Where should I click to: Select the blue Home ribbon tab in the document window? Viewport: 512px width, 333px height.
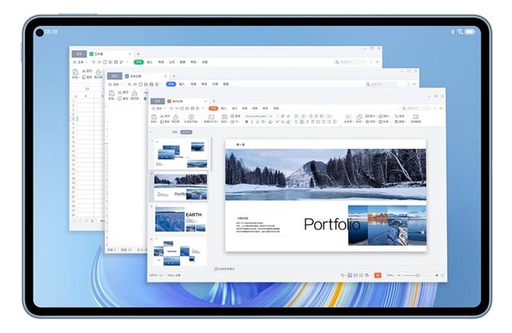170,84
